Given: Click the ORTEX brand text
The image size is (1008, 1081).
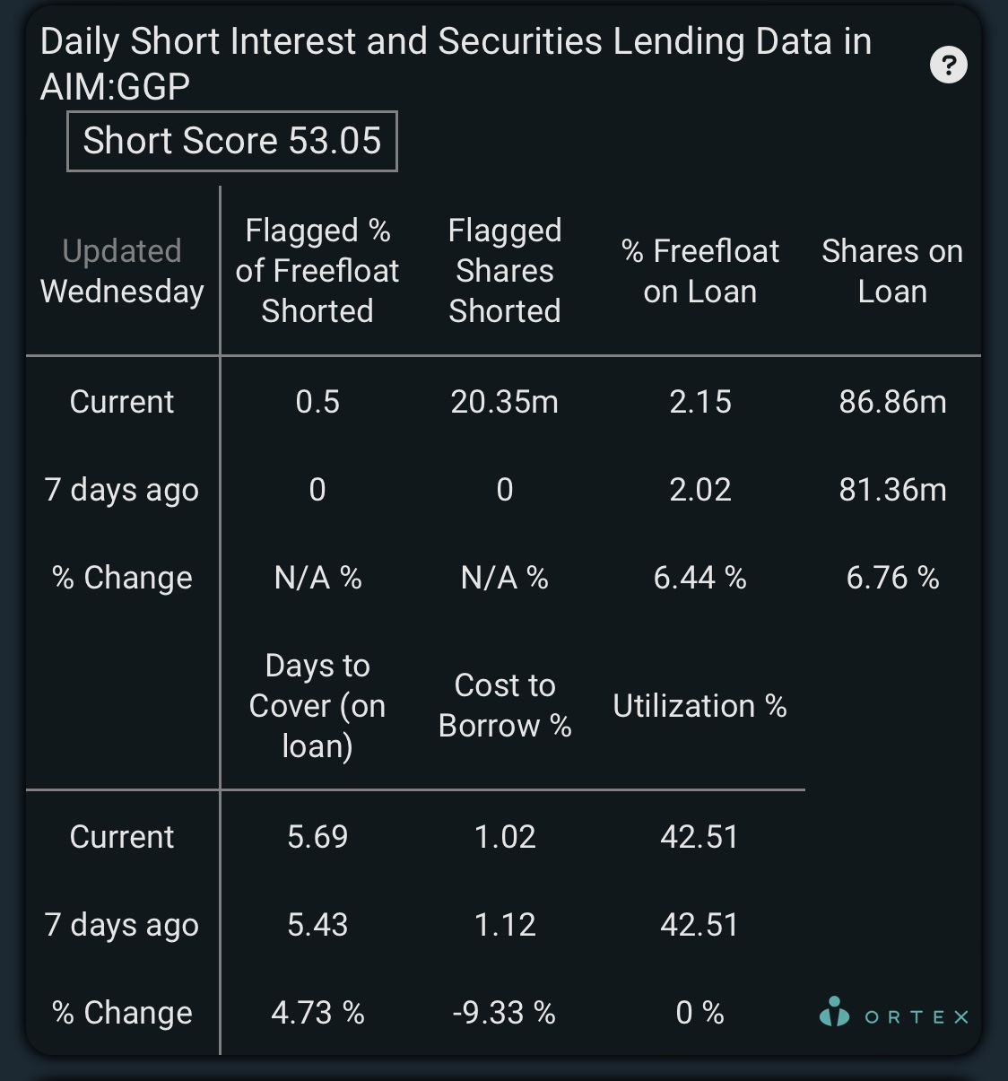Looking at the screenshot, I should point(917,1017).
